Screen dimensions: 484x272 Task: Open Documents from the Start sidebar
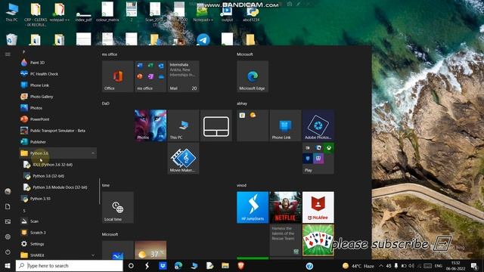pyautogui.click(x=8, y=206)
